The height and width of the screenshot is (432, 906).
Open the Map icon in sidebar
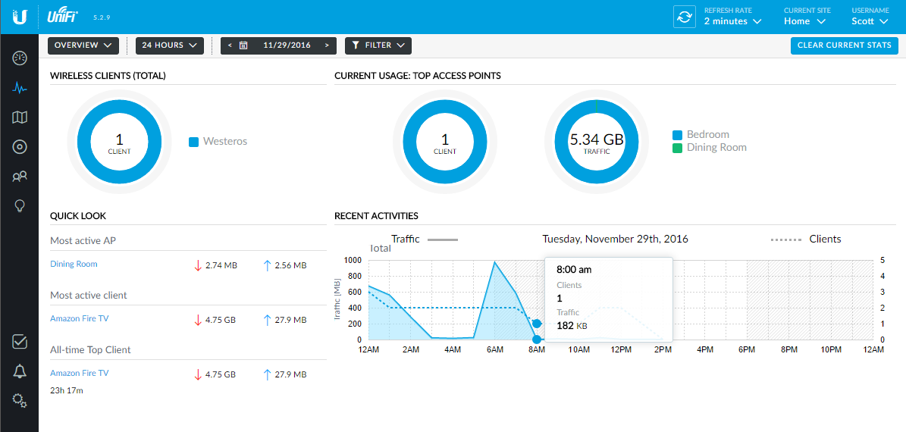click(20, 117)
